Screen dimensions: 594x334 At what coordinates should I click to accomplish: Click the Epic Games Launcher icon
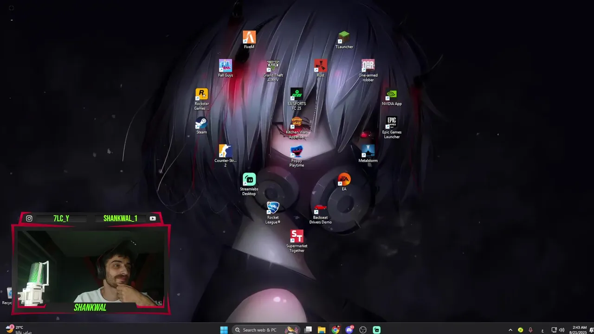[x=392, y=128]
